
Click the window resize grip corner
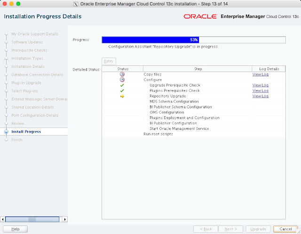point(299,232)
